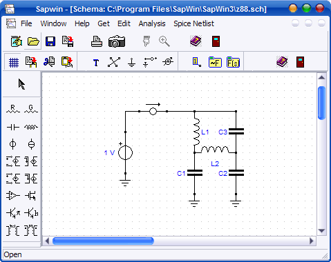331x262 pixels.
Task: Select the arrow pointer tool
Action: 21,84
